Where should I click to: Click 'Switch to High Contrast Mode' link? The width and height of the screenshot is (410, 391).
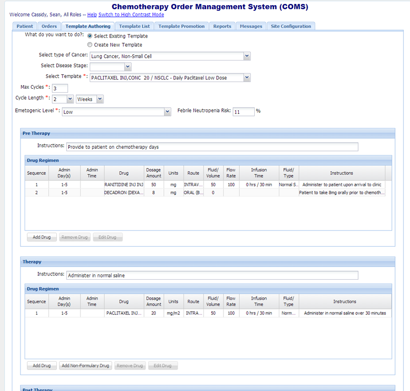pos(131,15)
